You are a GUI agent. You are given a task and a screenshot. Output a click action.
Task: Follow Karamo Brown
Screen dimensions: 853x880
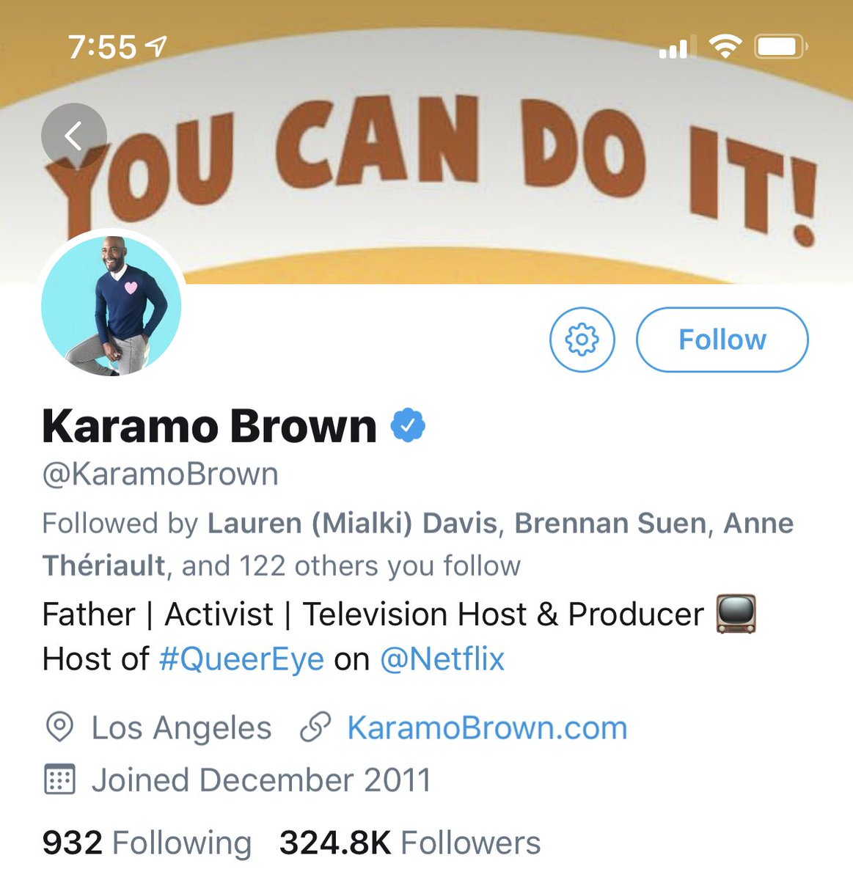click(722, 340)
